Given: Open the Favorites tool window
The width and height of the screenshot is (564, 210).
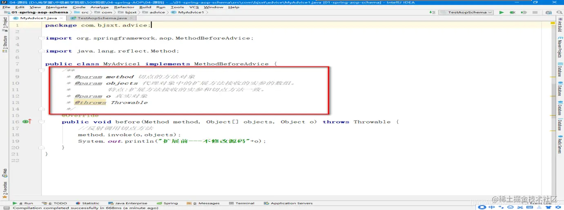Looking at the screenshot, I should [x=5, y=190].
